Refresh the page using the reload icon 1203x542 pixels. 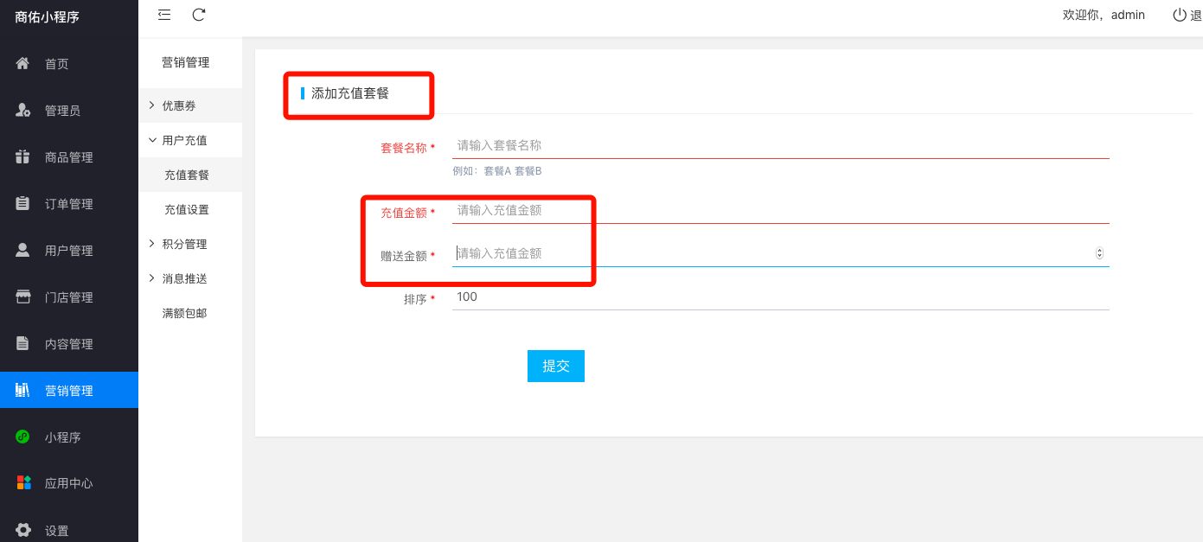[199, 15]
